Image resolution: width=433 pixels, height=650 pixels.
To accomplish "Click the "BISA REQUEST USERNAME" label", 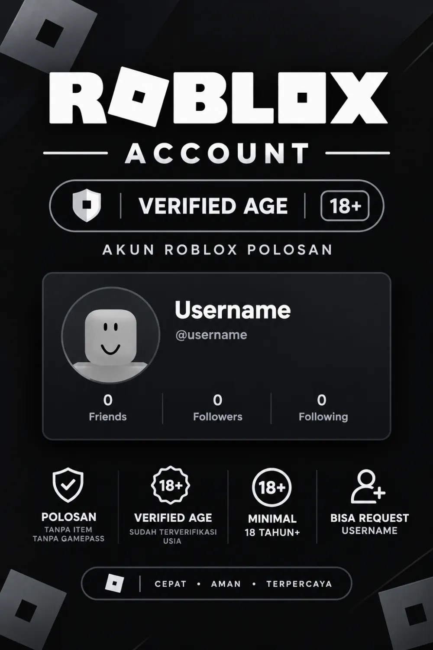I will (369, 524).
